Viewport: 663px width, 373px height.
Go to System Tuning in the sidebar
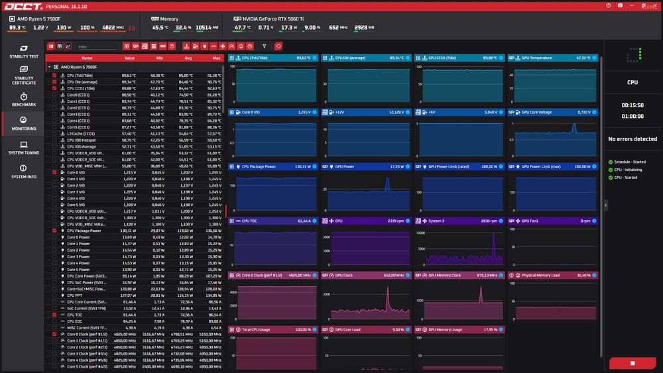click(x=24, y=148)
